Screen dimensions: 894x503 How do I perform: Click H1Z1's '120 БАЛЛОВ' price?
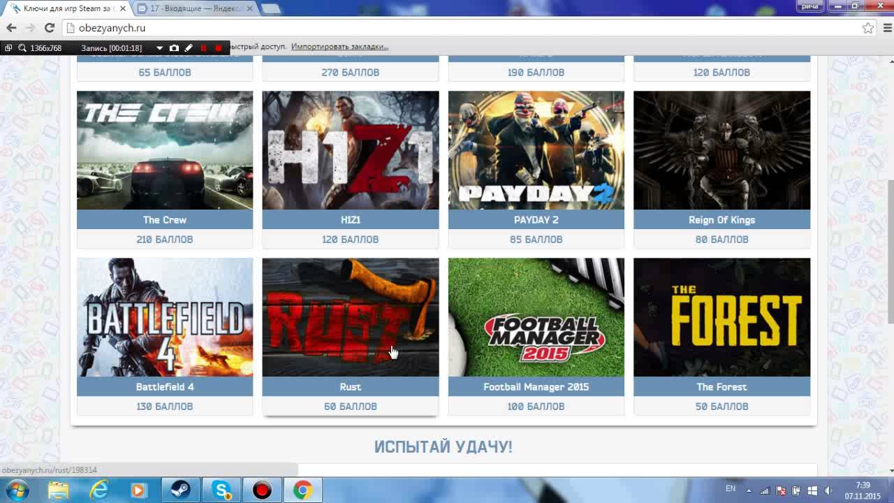[351, 239]
